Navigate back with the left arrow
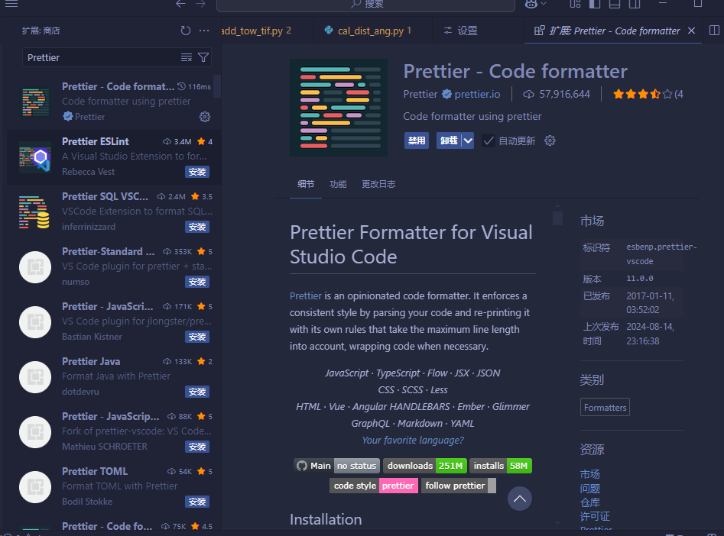Image resolution: width=724 pixels, height=536 pixels. pos(180,4)
